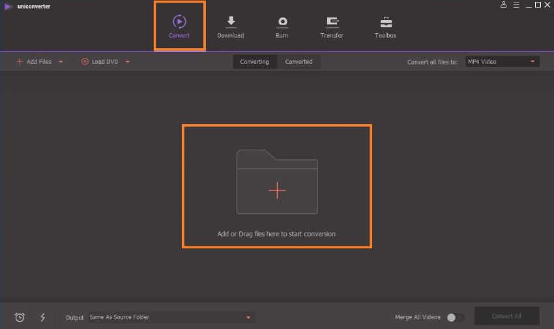Screen dimensions: 554x329
Task: Open the hamburger menu icon
Action: [516, 5]
